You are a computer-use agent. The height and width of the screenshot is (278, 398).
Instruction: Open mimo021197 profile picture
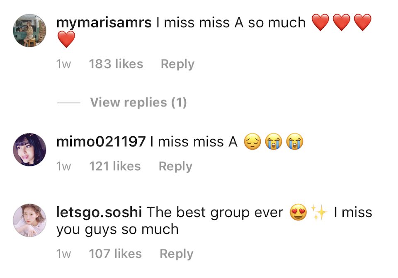29,150
